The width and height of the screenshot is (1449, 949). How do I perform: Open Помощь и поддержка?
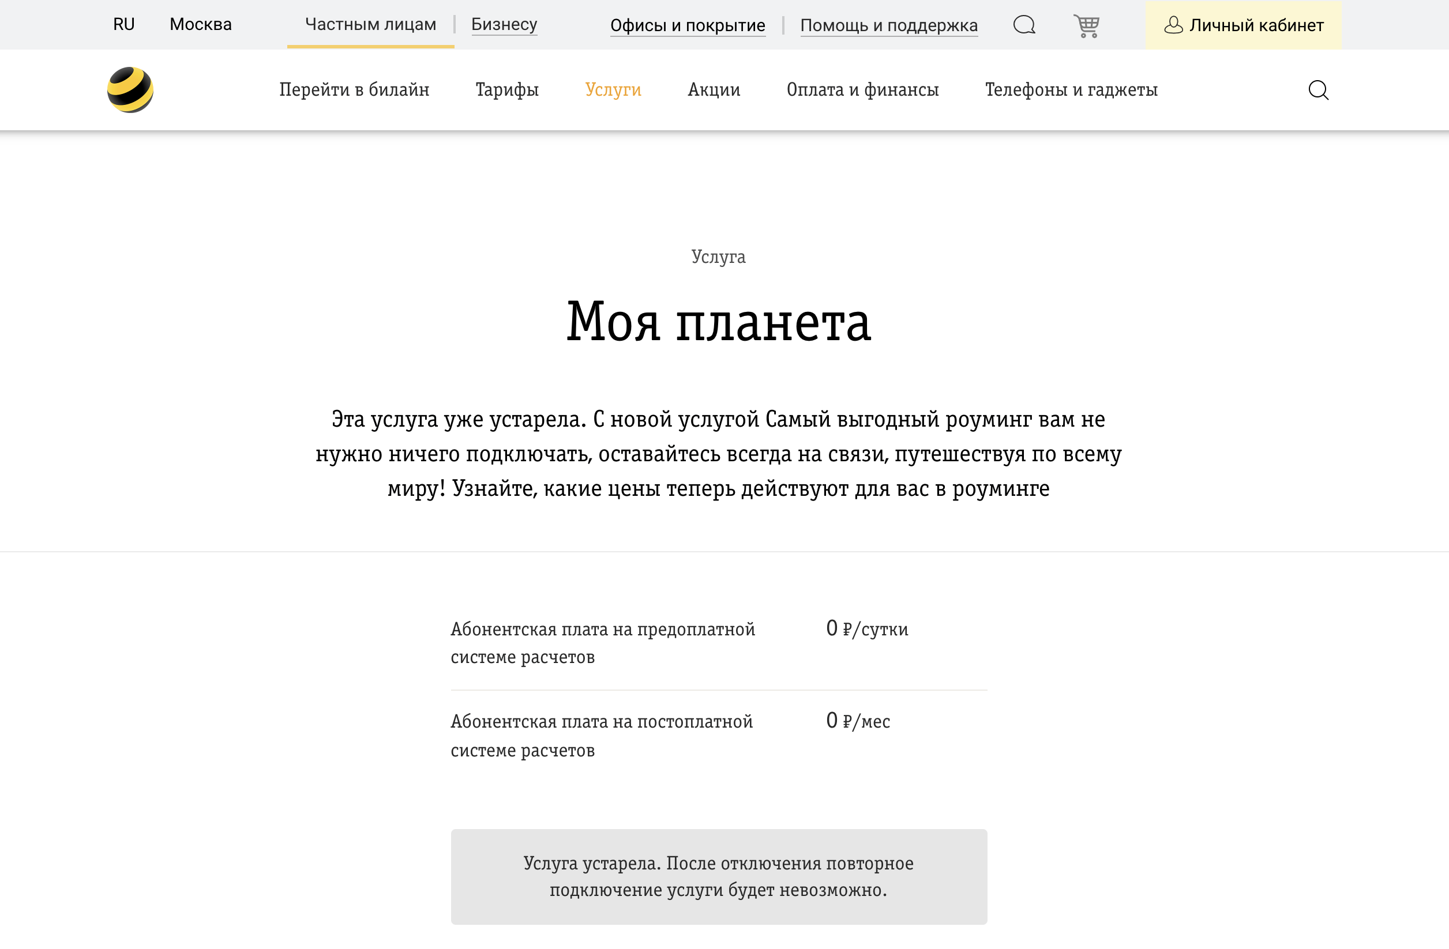[889, 25]
